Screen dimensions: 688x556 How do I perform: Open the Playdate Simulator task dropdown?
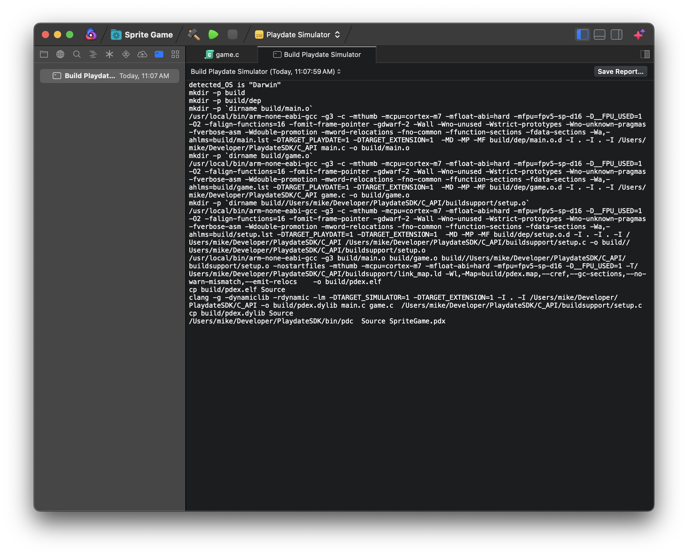point(297,35)
